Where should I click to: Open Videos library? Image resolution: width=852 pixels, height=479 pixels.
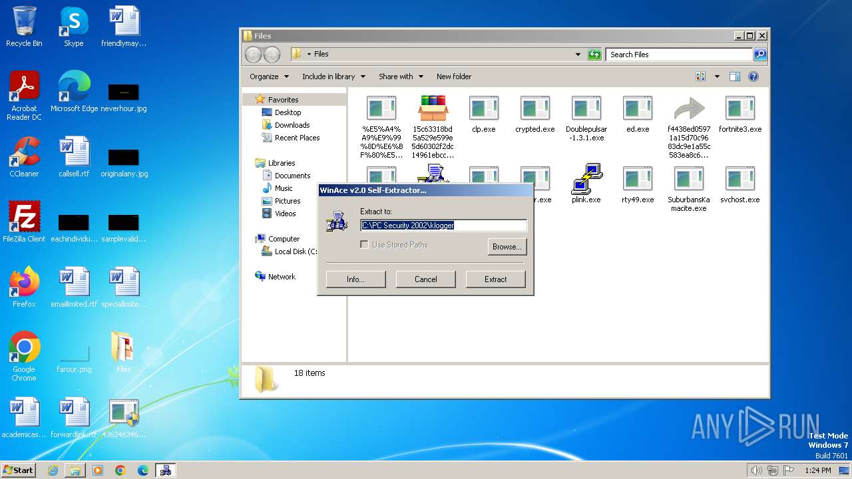pos(285,214)
